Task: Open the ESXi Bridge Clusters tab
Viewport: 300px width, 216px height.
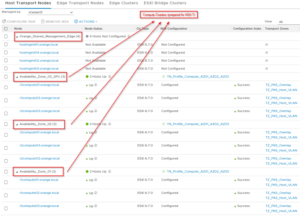Action: point(164,3)
